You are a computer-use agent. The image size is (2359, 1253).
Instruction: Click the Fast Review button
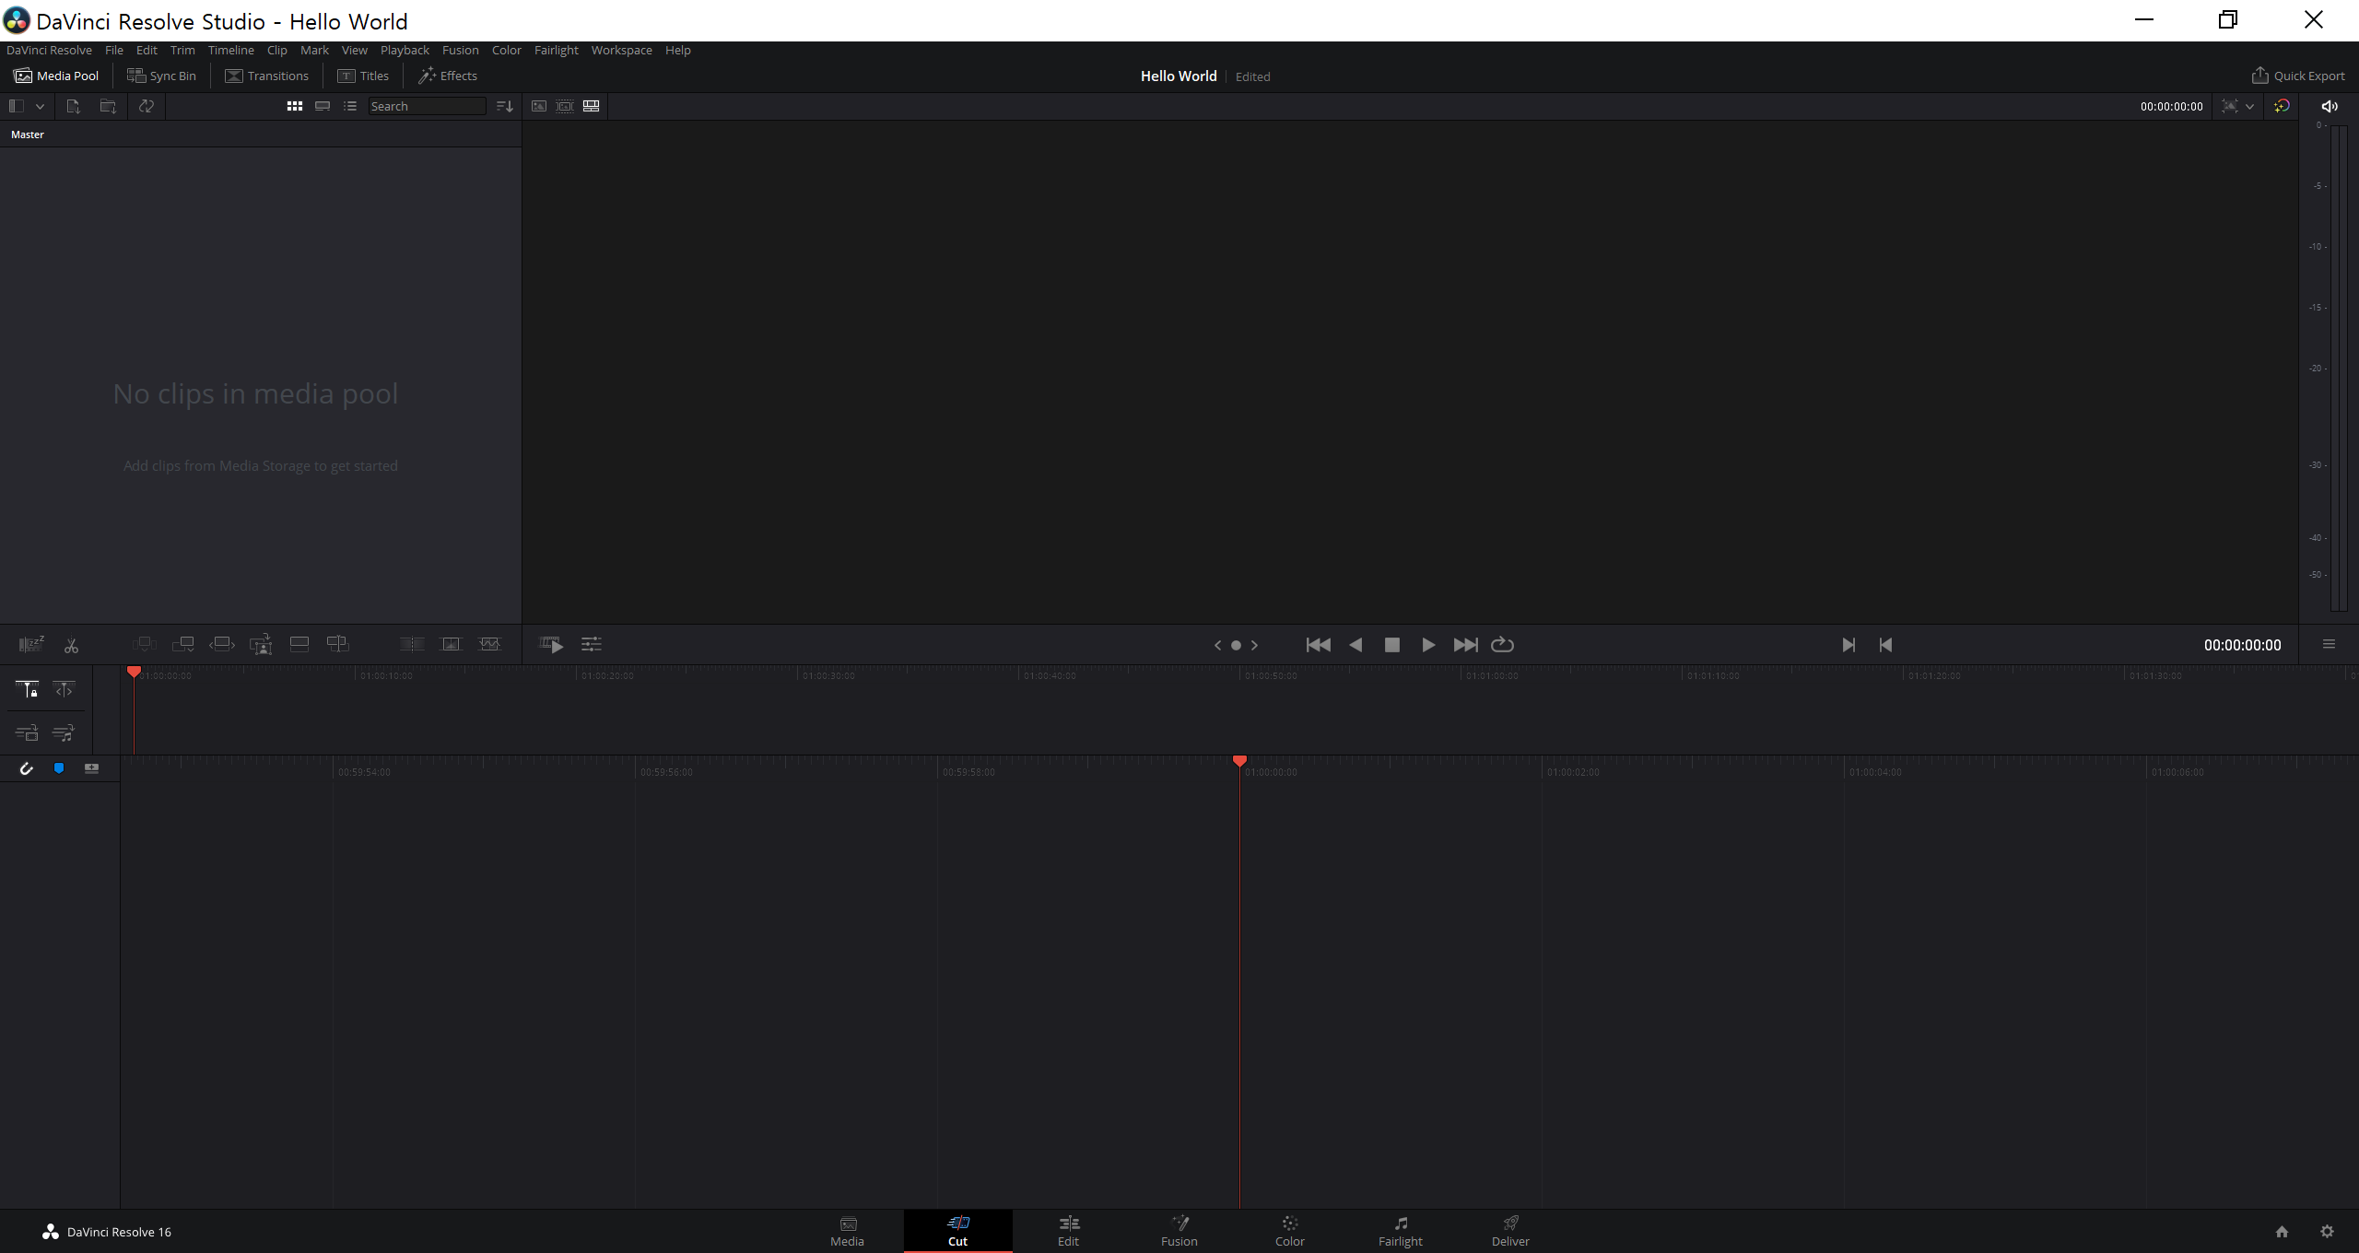coord(551,644)
